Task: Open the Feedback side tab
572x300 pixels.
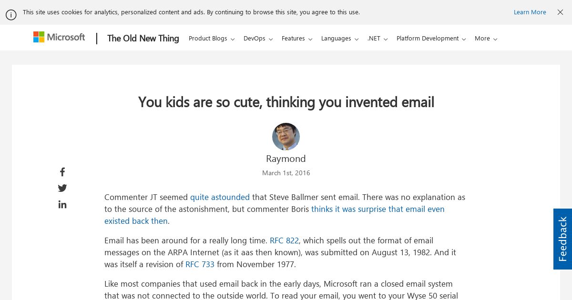Action: pyautogui.click(x=562, y=239)
